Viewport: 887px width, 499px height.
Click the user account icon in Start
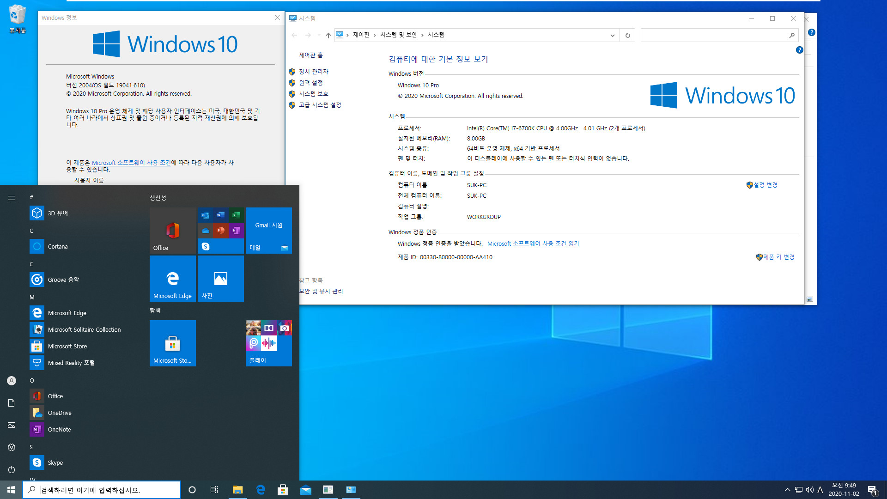12,381
